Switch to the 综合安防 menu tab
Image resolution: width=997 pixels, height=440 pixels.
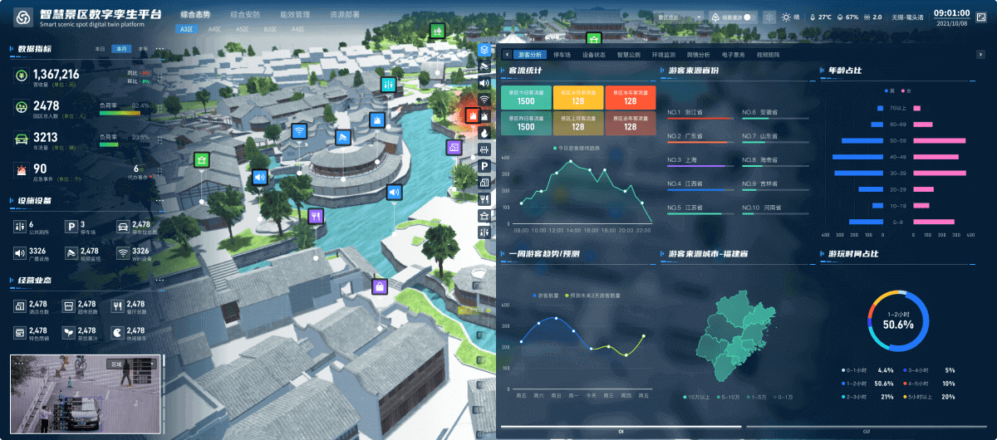244,15
